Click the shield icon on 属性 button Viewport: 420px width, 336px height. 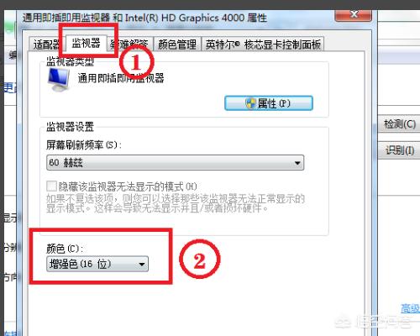[x=250, y=103]
